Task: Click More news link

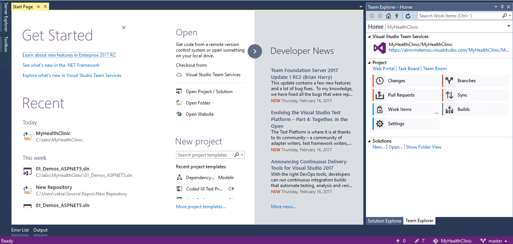Action: pos(284,207)
